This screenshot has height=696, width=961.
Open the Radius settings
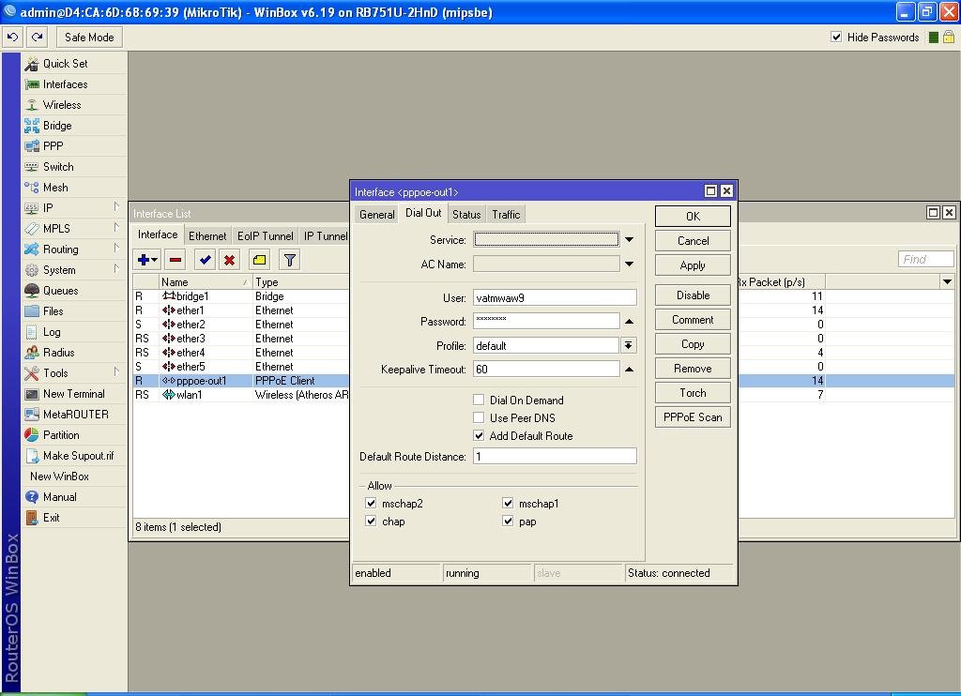coord(58,353)
